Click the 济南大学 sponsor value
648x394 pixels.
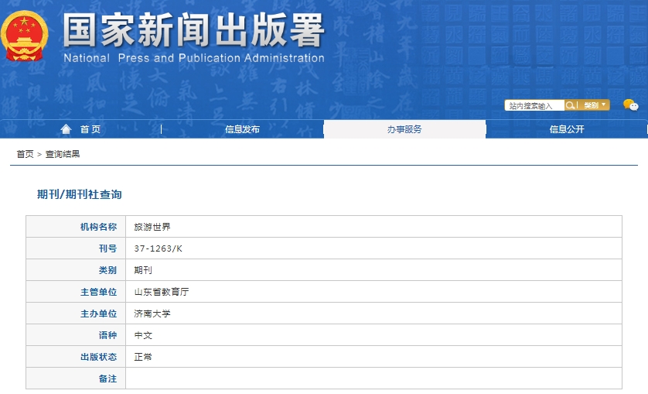click(x=152, y=313)
